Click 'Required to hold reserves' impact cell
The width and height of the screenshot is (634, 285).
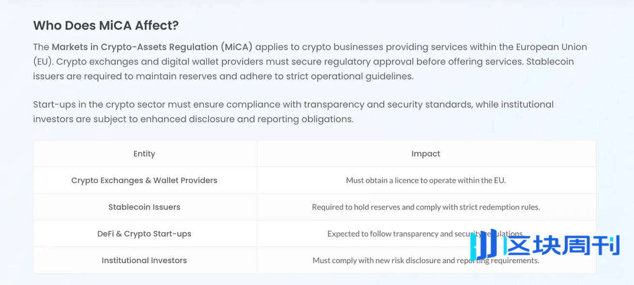[x=426, y=207]
